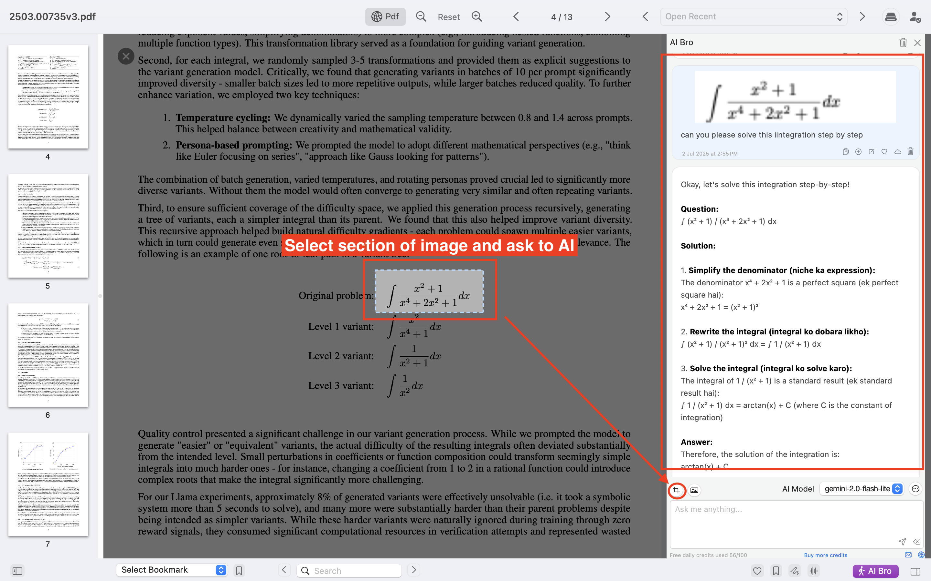Select page 6 thumbnail
The height and width of the screenshot is (581, 931).
click(x=48, y=355)
